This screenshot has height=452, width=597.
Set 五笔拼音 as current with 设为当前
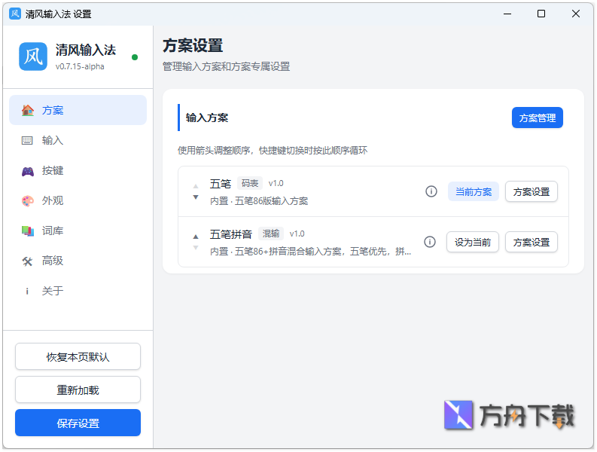point(473,242)
